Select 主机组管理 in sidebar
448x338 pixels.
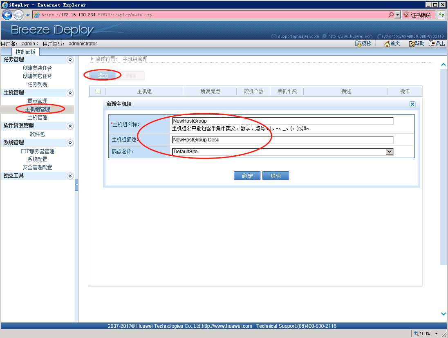38,109
